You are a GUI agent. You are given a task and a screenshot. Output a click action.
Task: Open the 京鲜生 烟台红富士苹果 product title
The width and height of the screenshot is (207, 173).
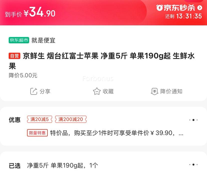102,61
